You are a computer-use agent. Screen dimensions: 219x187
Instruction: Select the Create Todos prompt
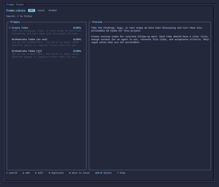tap(20, 28)
